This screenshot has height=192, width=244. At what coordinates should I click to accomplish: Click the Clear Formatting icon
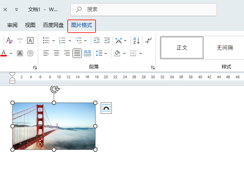[x=9, y=41]
